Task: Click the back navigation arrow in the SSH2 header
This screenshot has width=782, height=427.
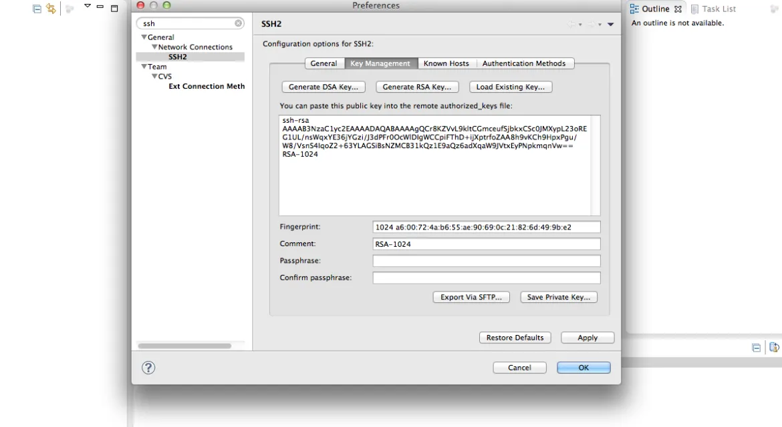Action: 570,24
